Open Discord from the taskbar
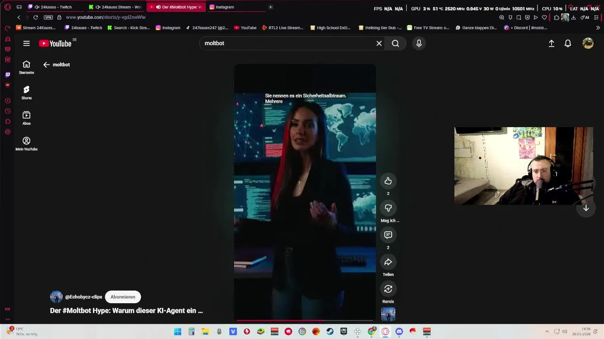 pos(399,331)
